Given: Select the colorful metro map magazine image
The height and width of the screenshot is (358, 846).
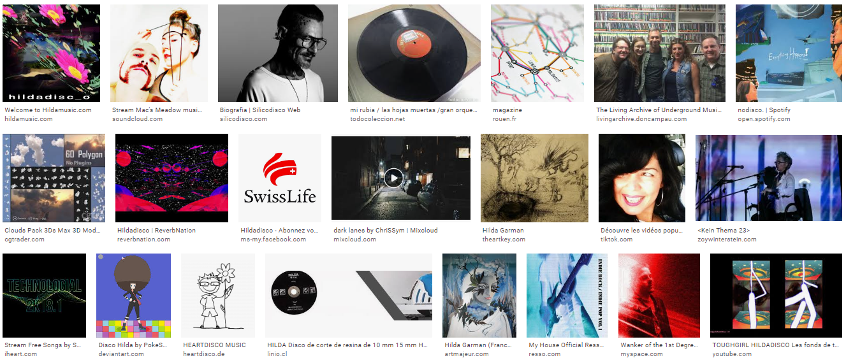Looking at the screenshot, I should pyautogui.click(x=537, y=54).
